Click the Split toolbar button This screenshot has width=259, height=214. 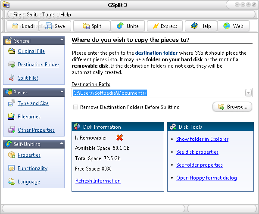[x=92, y=26]
